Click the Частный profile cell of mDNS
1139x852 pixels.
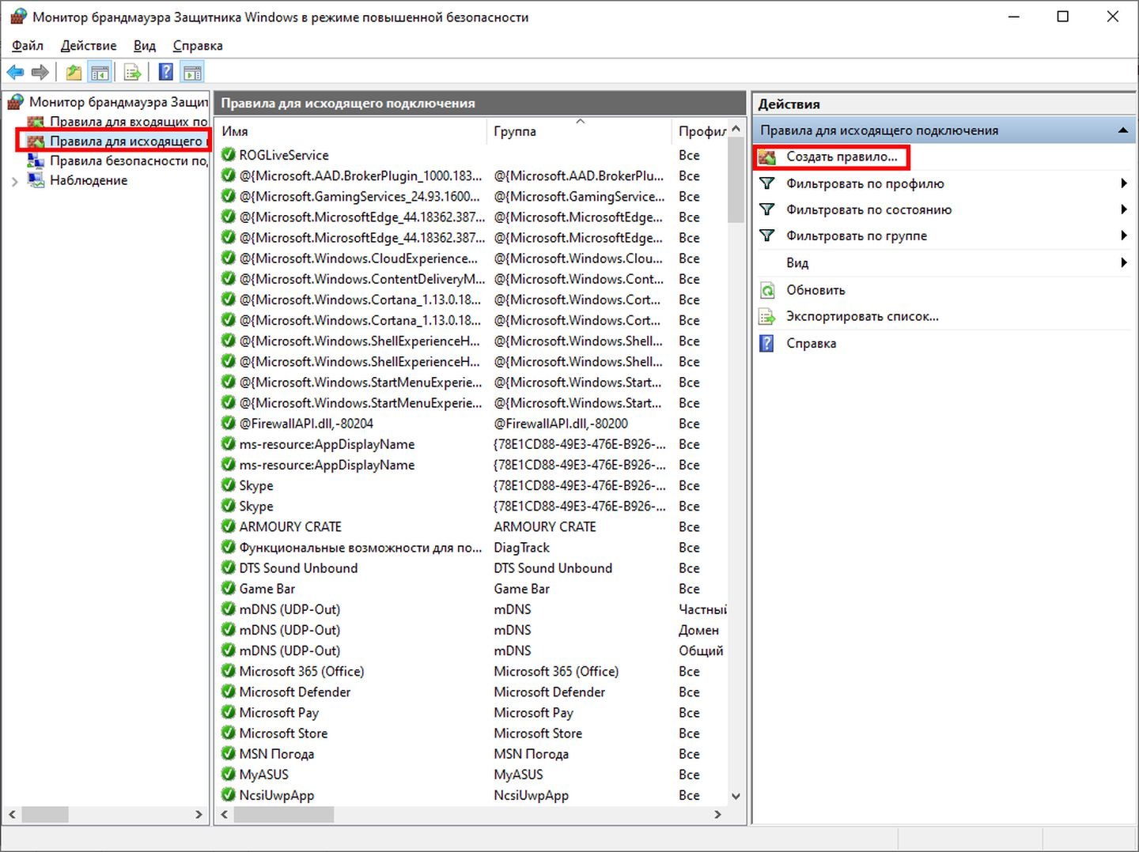[x=702, y=609]
